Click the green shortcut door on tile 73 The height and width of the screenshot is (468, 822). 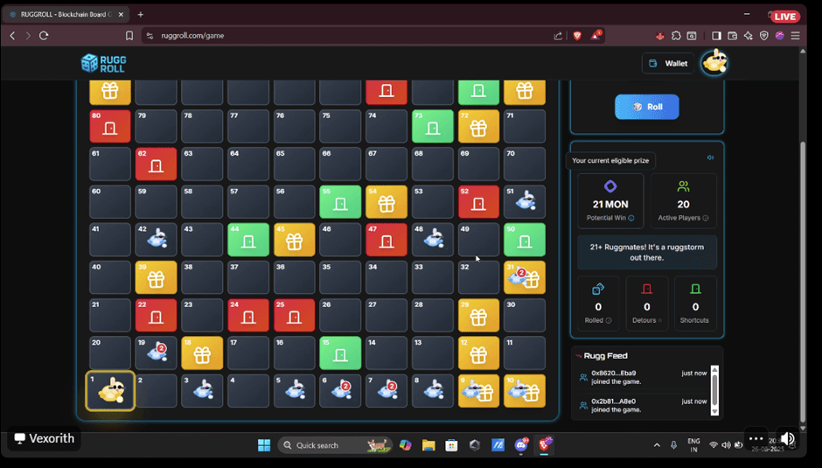(x=433, y=127)
